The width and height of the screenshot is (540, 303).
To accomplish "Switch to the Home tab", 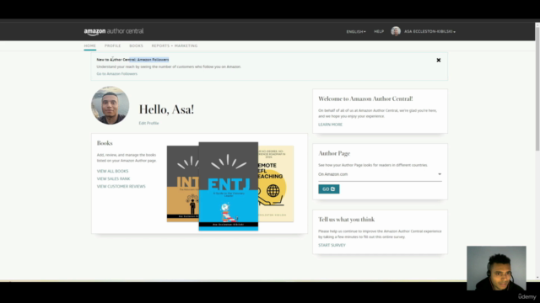I will 90,45.
